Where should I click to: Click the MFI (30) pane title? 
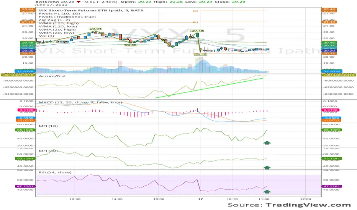[x=48, y=151]
